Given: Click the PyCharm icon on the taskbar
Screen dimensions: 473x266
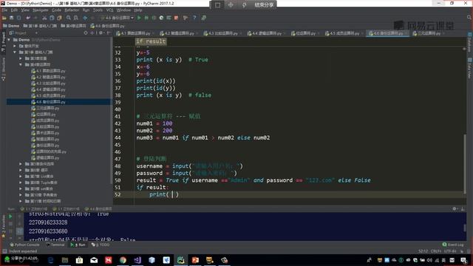Looking at the screenshot, I should pyautogui.click(x=180, y=260).
